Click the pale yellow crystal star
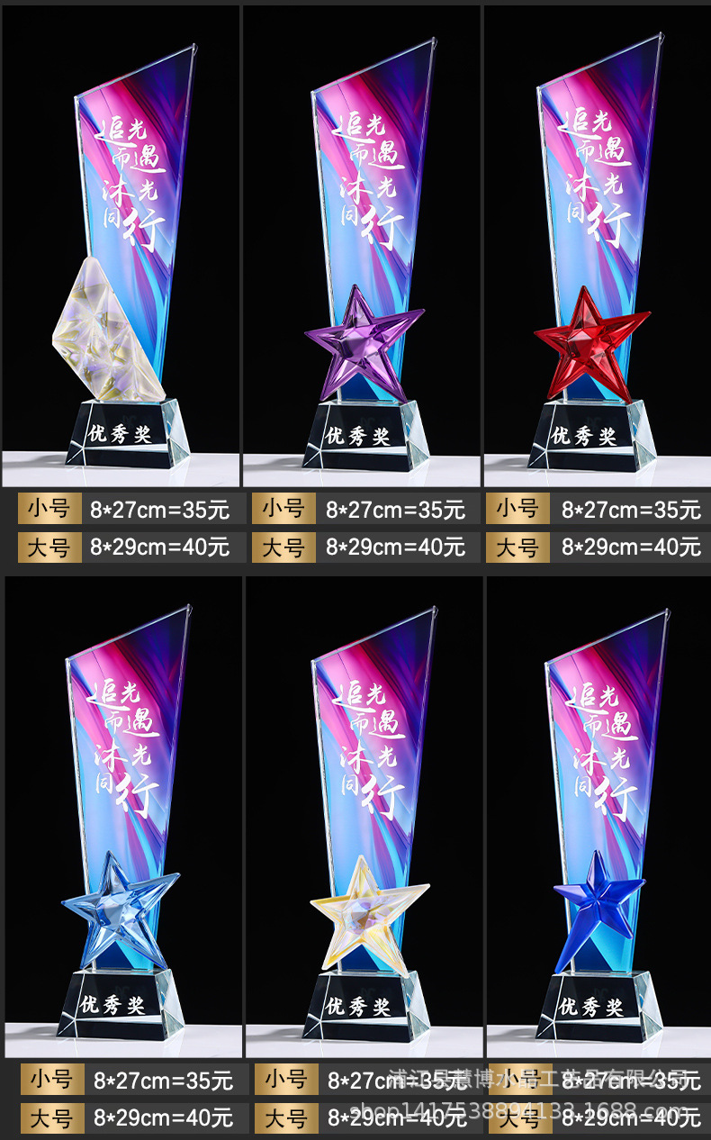711x1140 pixels. click(x=368, y=913)
